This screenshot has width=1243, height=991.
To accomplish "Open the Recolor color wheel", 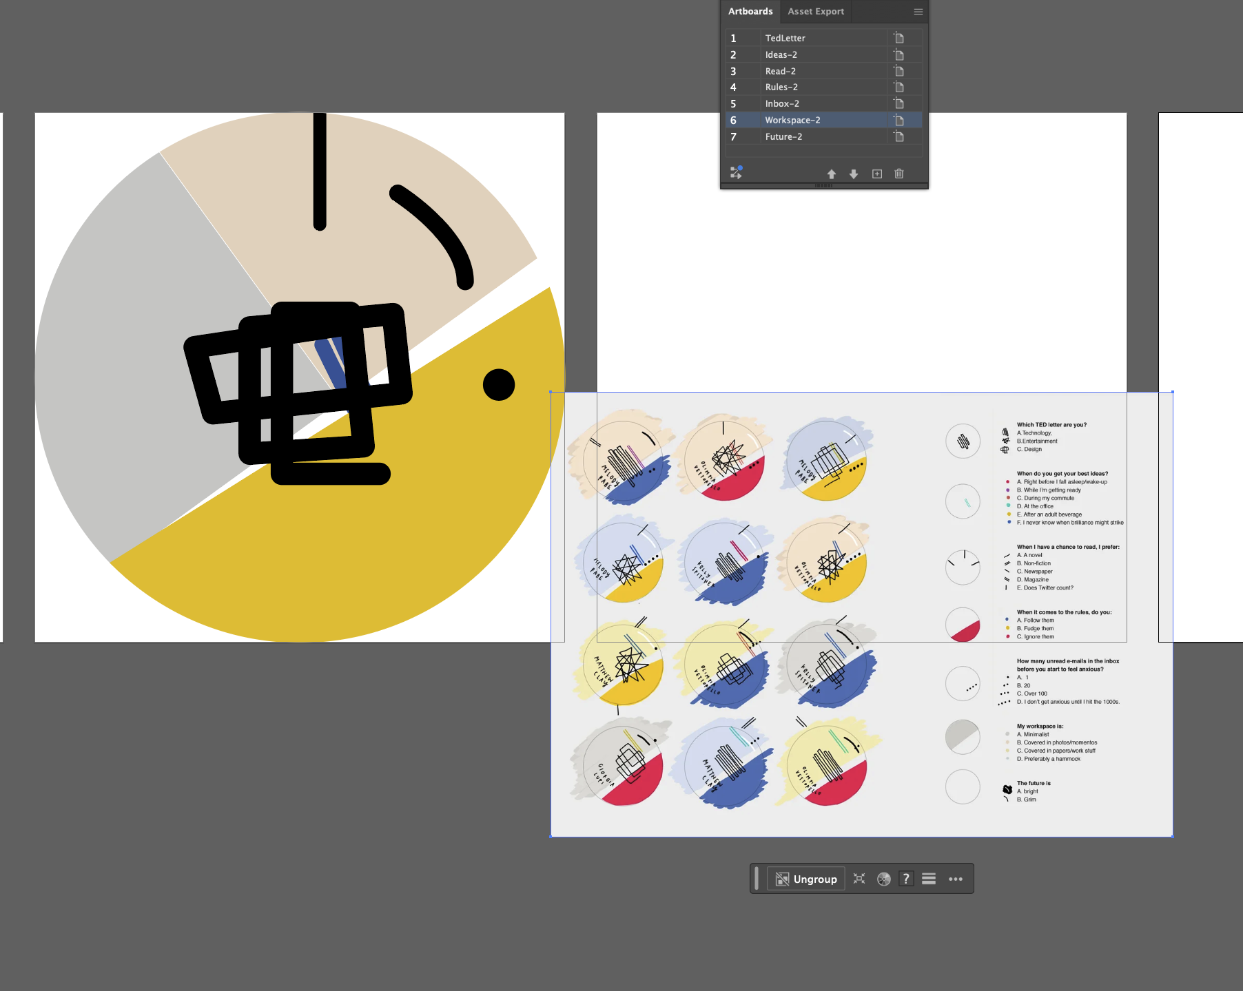I will point(883,879).
